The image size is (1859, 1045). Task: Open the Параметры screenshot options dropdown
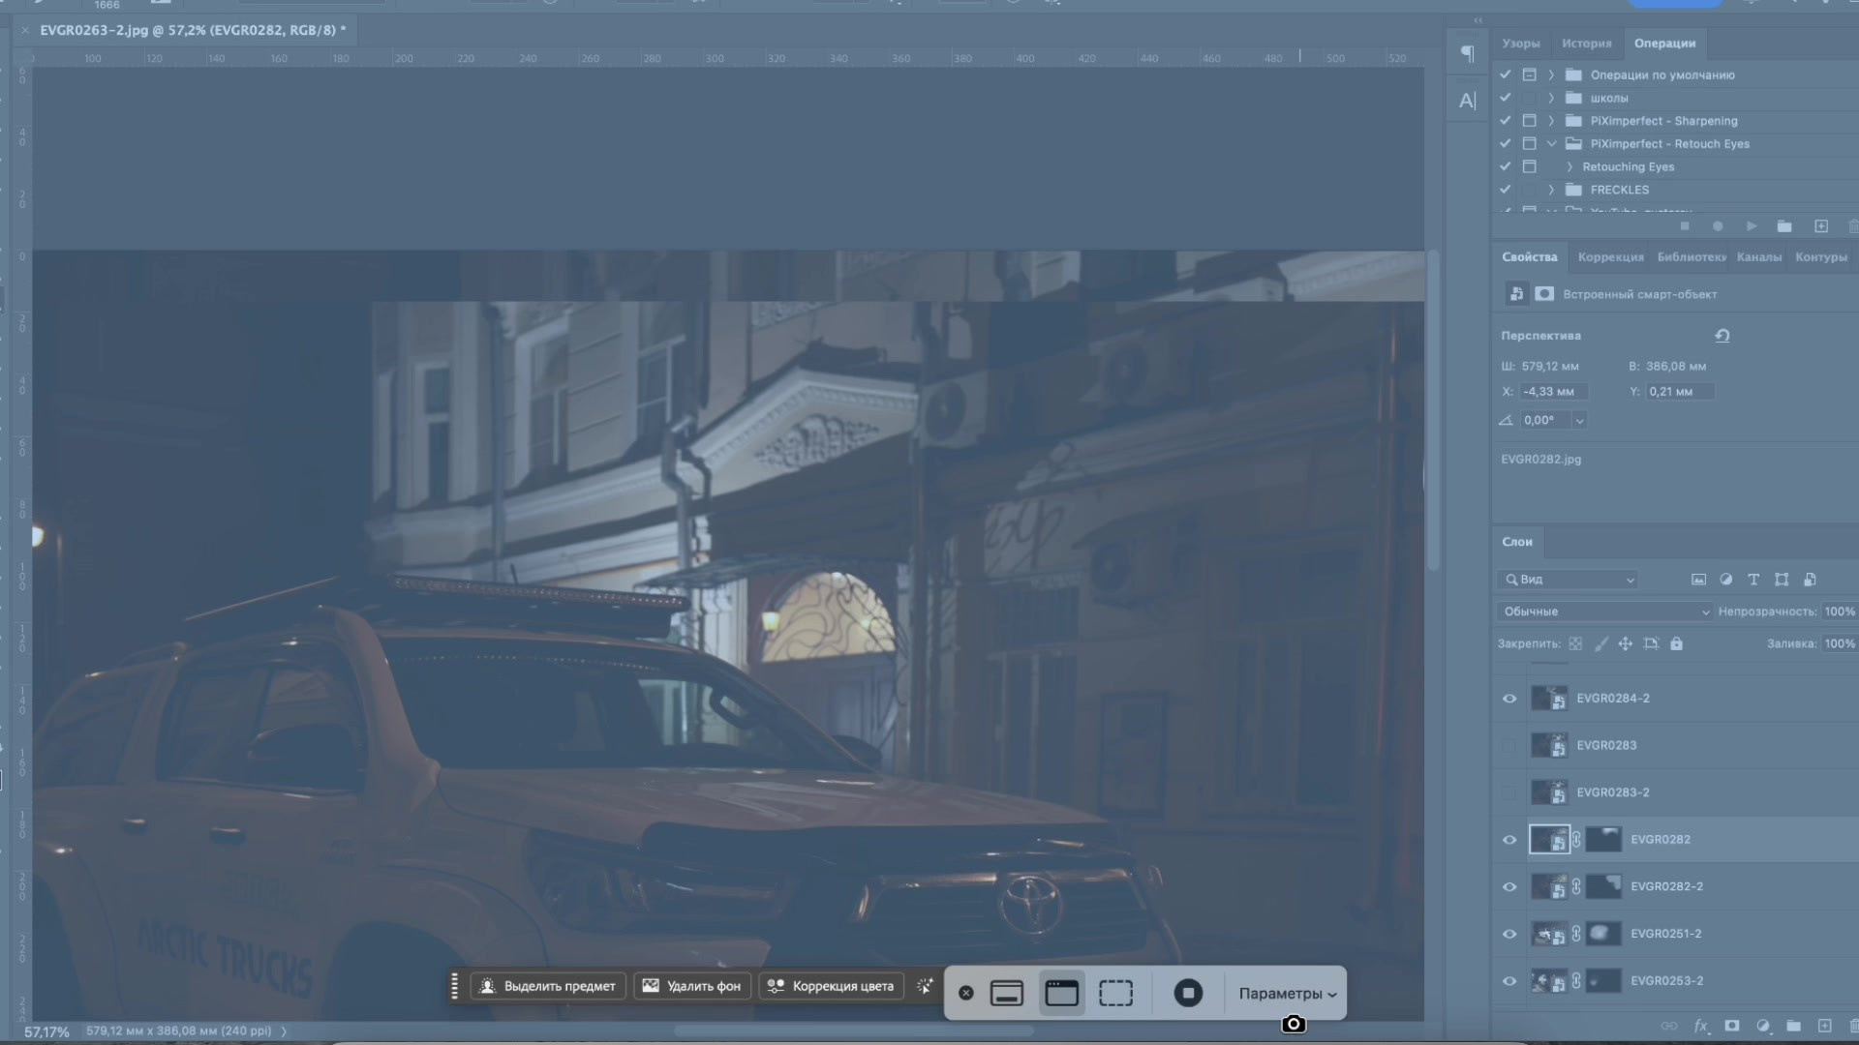click(x=1287, y=994)
